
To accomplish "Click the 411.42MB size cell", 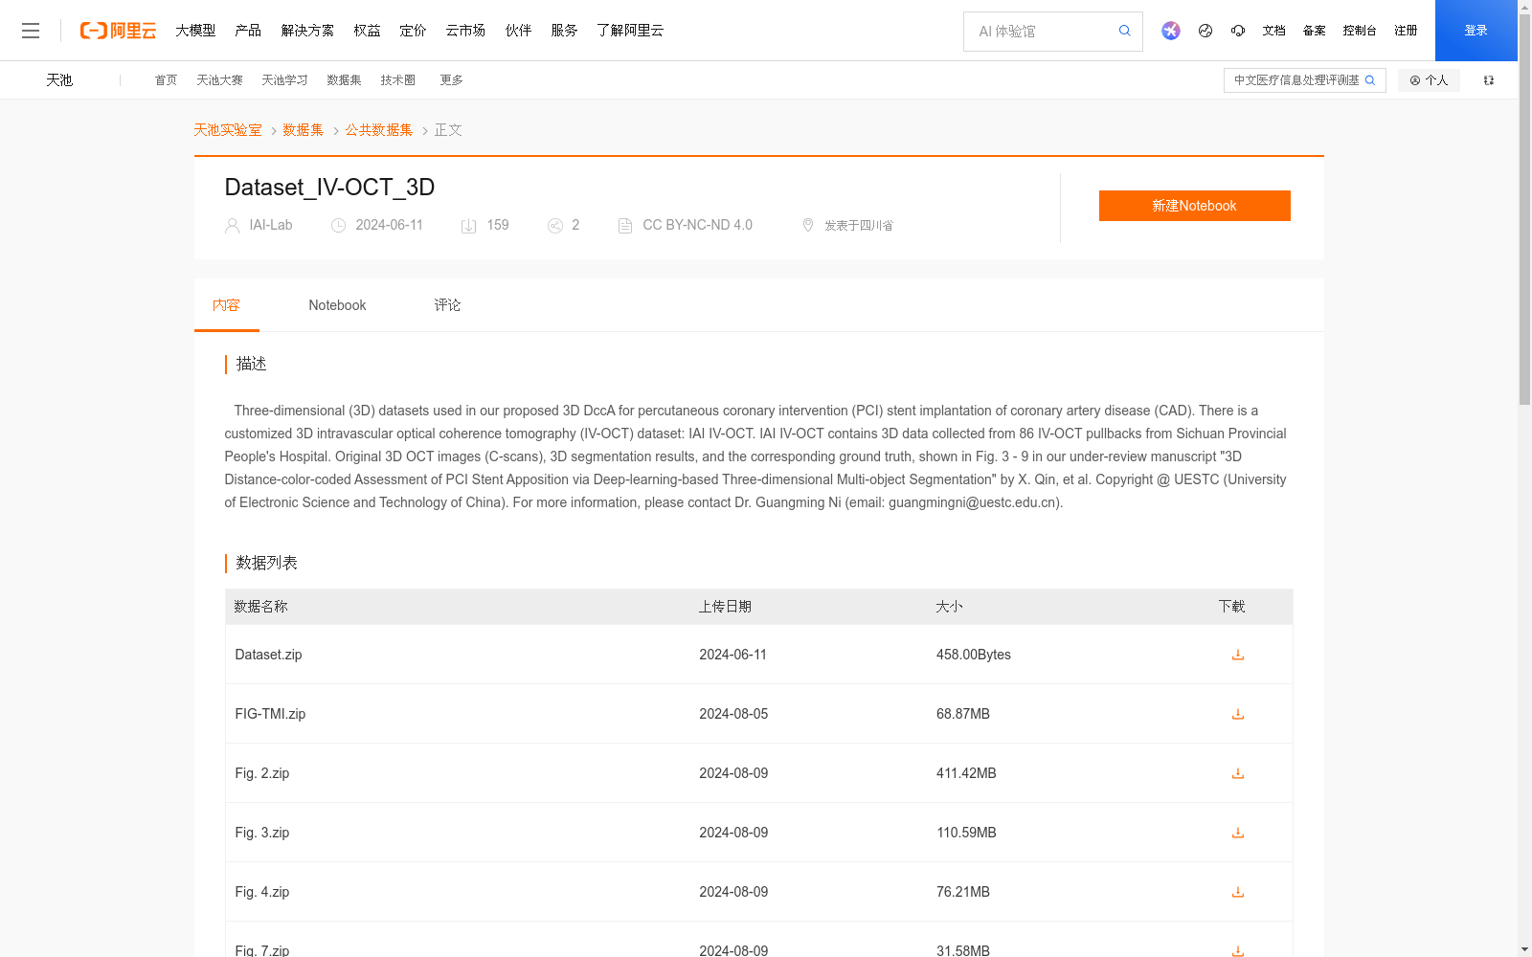I will 966,773.
